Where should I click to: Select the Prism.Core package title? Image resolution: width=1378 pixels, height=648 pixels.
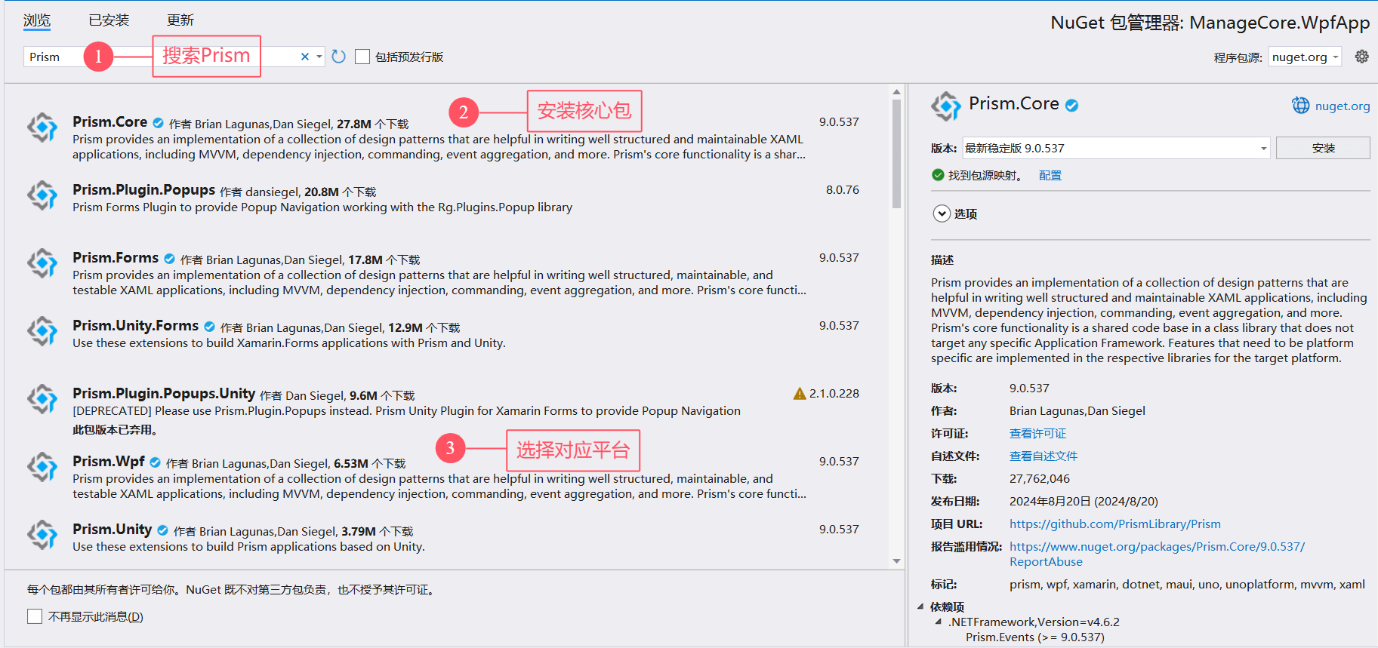click(x=109, y=121)
